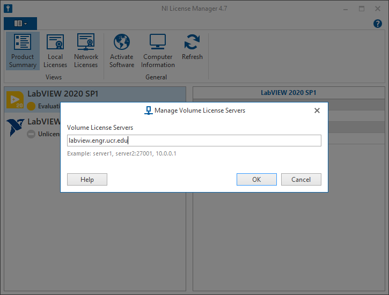
Task: Click the network server icon in dialog title
Action: (149, 110)
